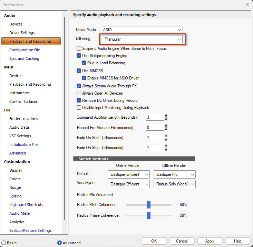The image size is (253, 247).
Task: Open the Driver Mode dropdown
Action: tap(142, 30)
